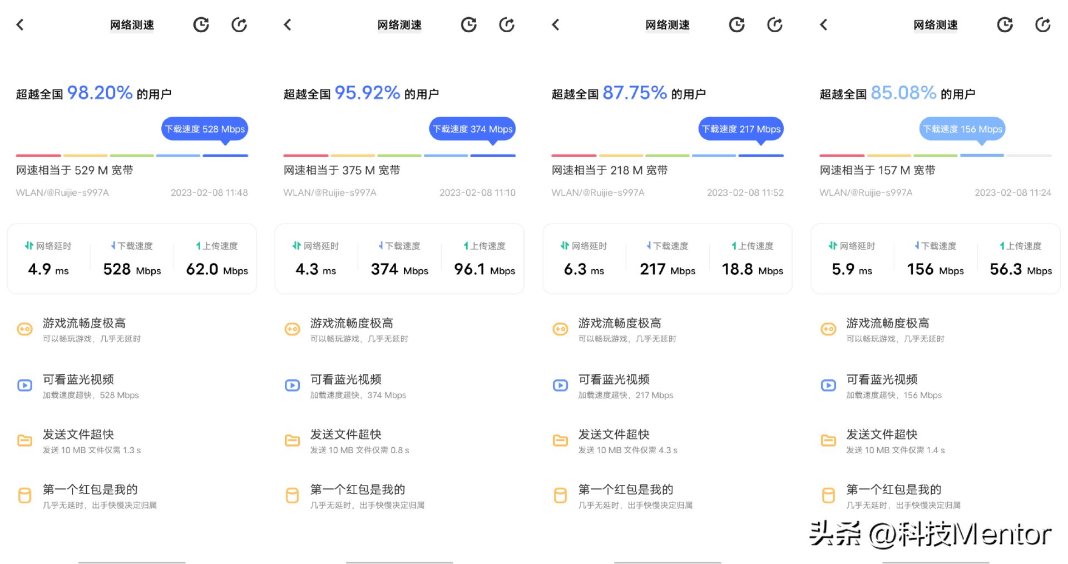Tap the back arrow in the 98.20% speed test panel
Screen dimensions: 1068x564
click(x=20, y=24)
